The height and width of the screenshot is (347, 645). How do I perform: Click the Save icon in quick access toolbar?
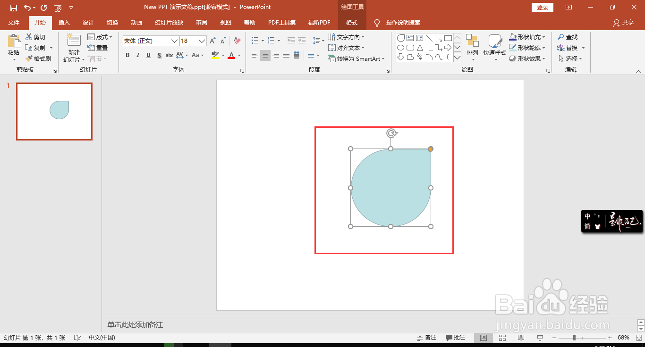point(14,8)
